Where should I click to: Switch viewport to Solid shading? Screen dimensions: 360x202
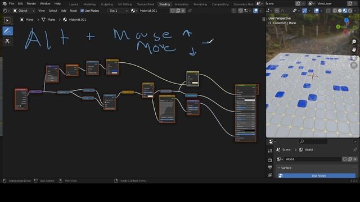point(340,11)
